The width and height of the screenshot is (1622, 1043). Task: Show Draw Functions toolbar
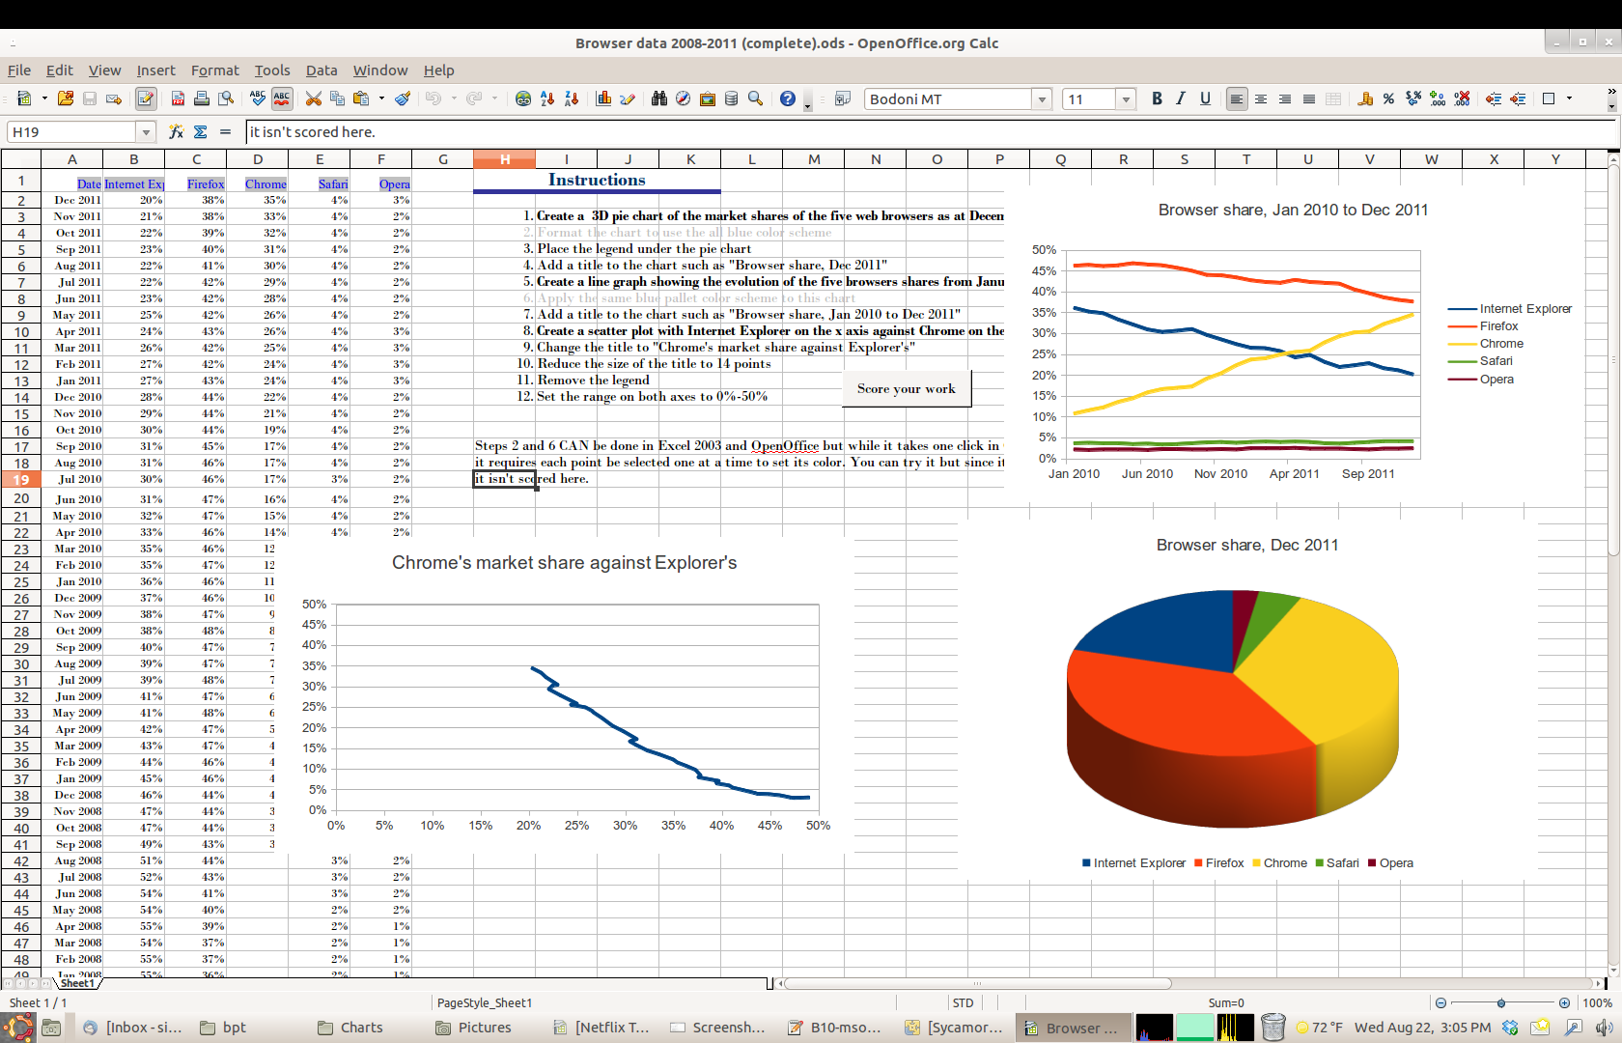point(628,99)
